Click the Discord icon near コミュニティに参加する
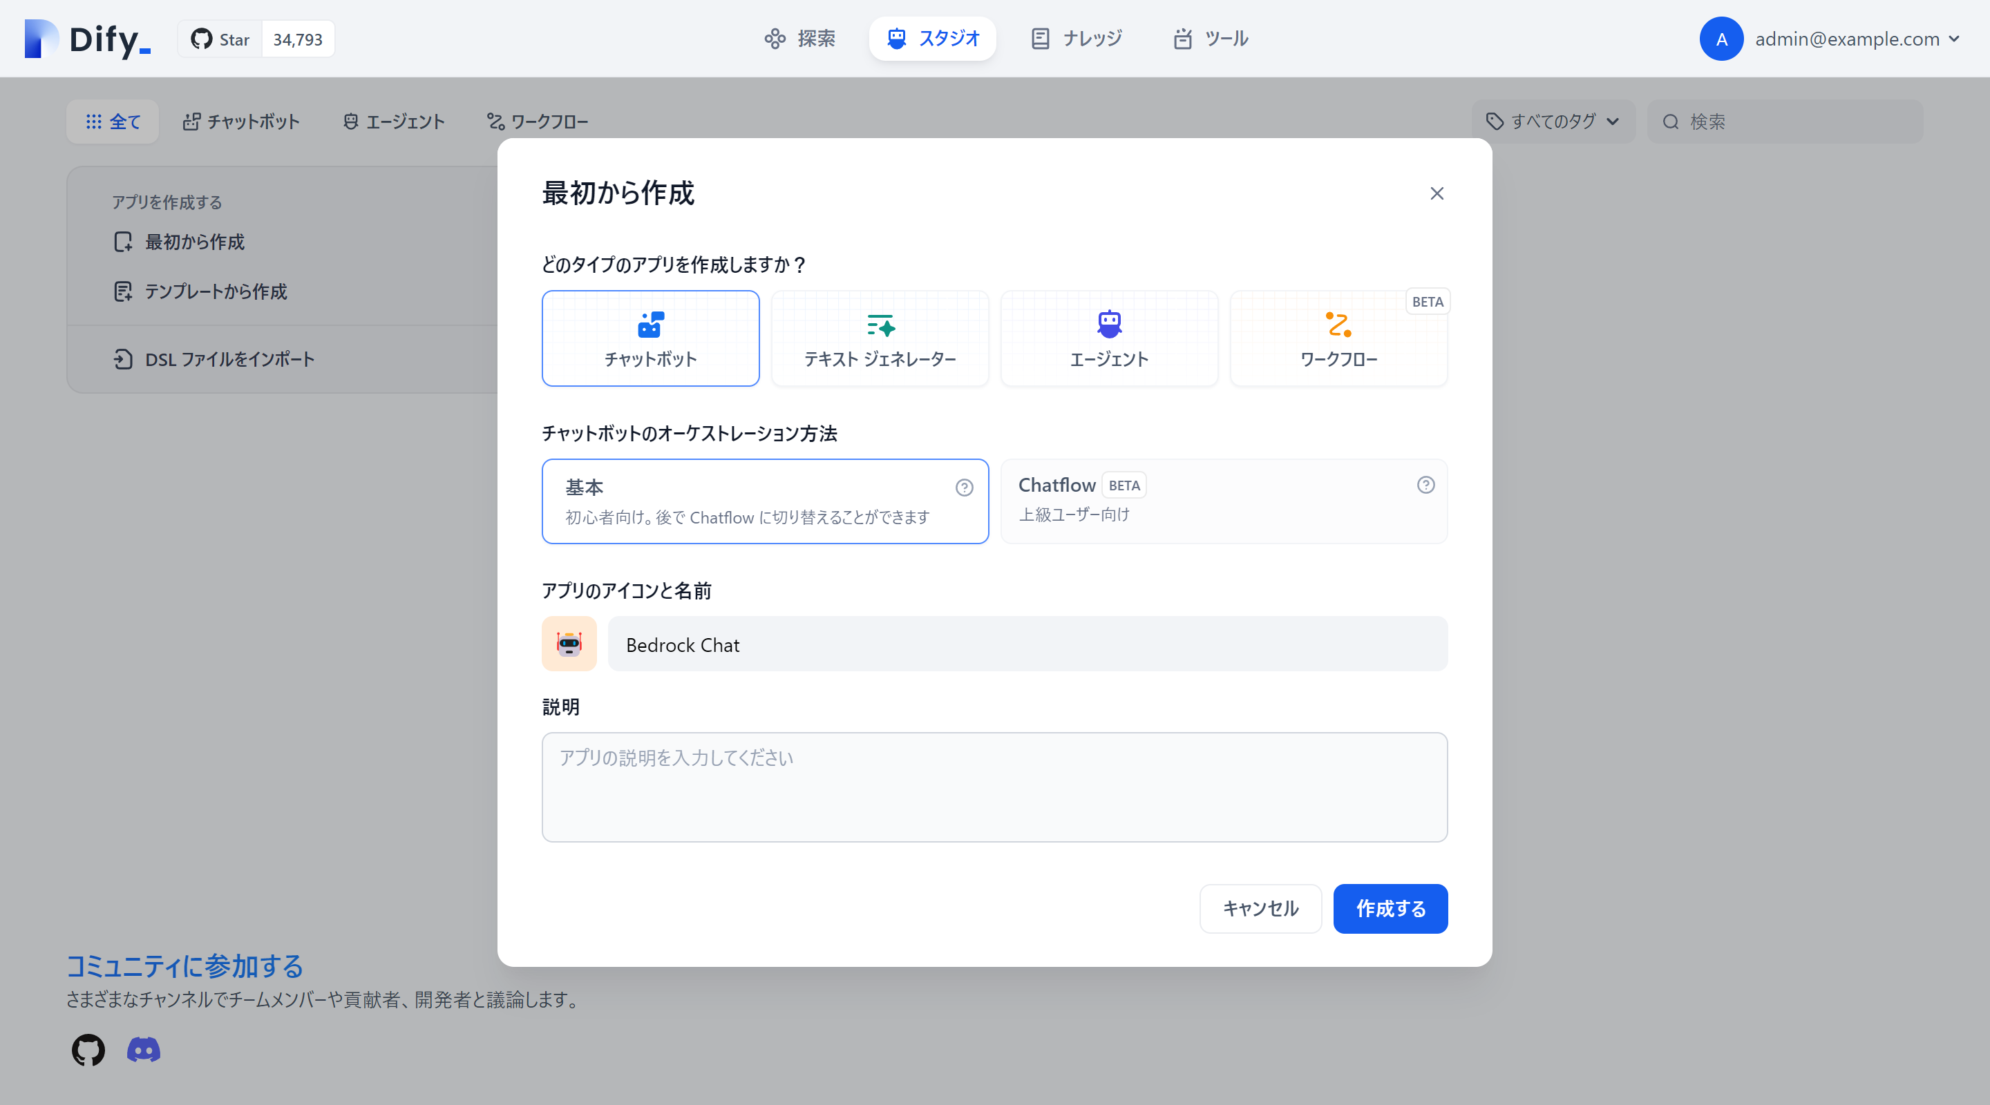This screenshot has height=1105, width=1990. pos(143,1050)
